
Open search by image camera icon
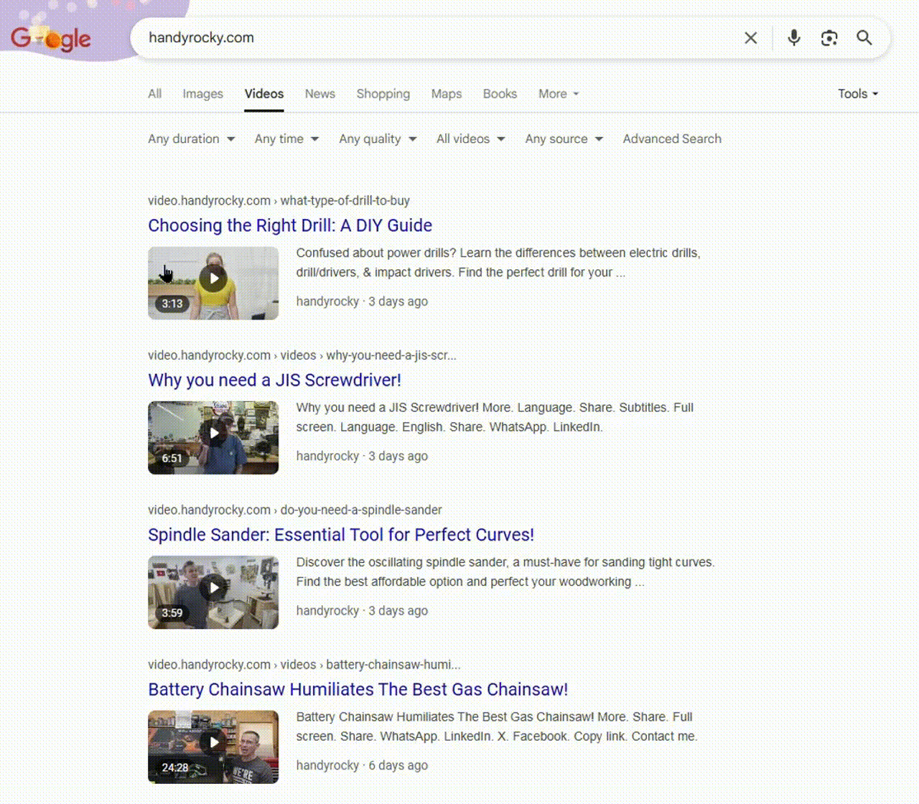tap(829, 38)
